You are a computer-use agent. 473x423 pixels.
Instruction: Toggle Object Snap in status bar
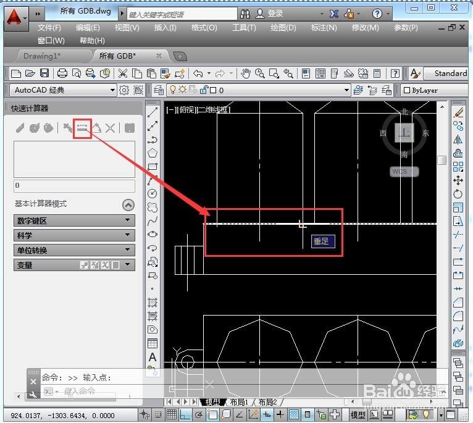point(212,414)
